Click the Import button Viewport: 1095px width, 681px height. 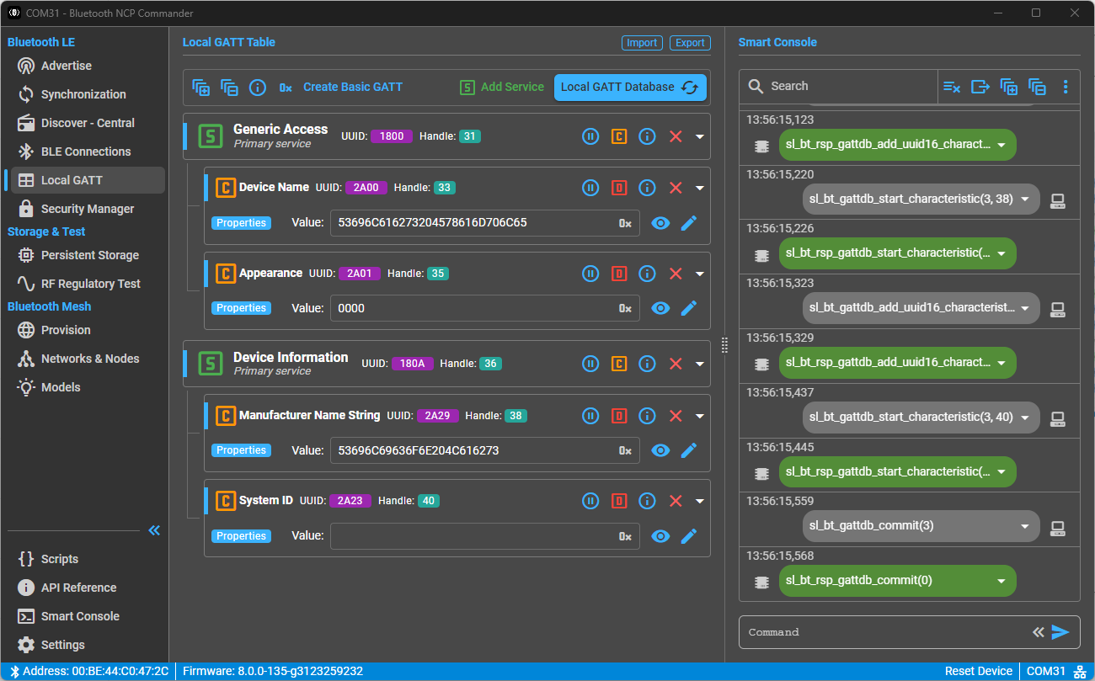click(642, 43)
